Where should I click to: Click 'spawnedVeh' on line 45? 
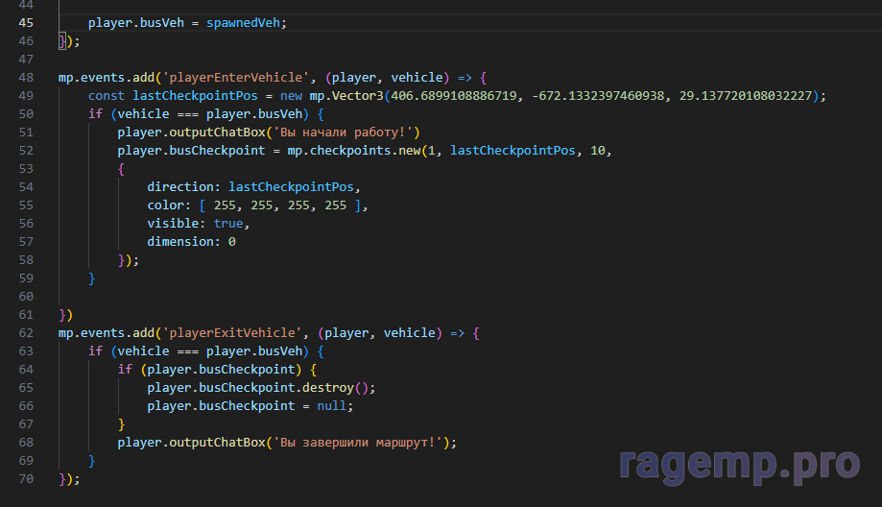tap(243, 23)
